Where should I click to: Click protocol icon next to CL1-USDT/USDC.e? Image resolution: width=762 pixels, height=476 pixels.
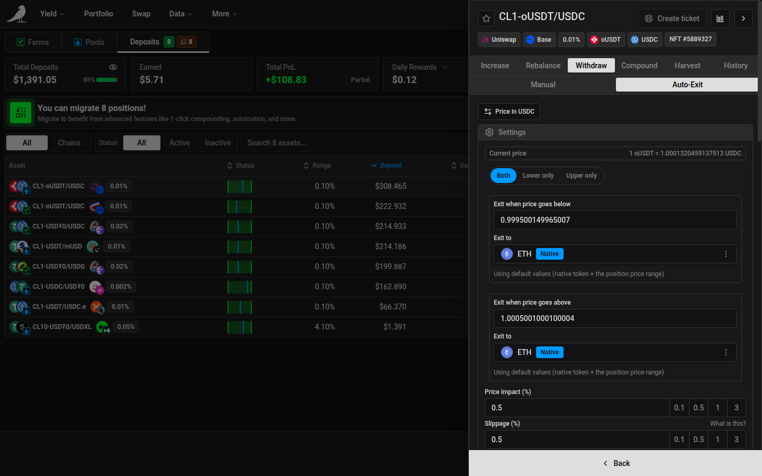[x=97, y=307]
